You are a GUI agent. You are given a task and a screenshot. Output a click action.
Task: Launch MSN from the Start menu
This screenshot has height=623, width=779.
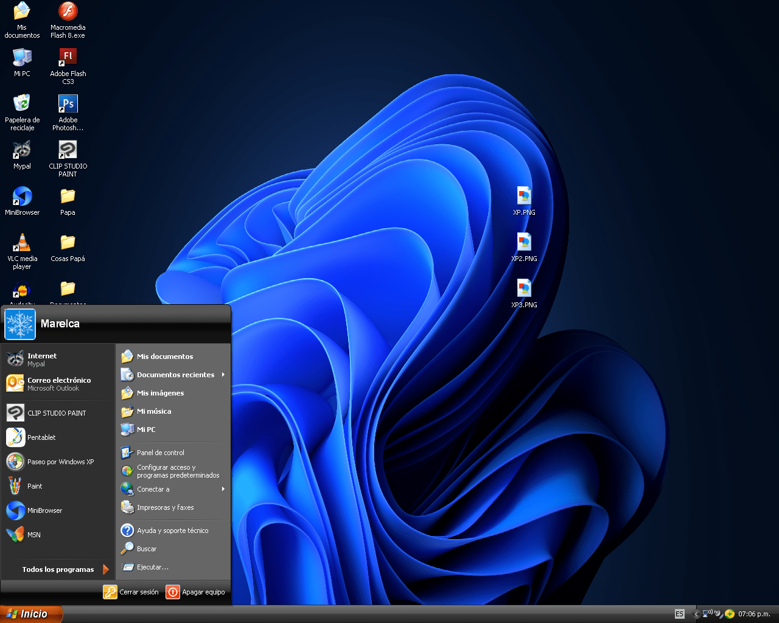pyautogui.click(x=34, y=535)
